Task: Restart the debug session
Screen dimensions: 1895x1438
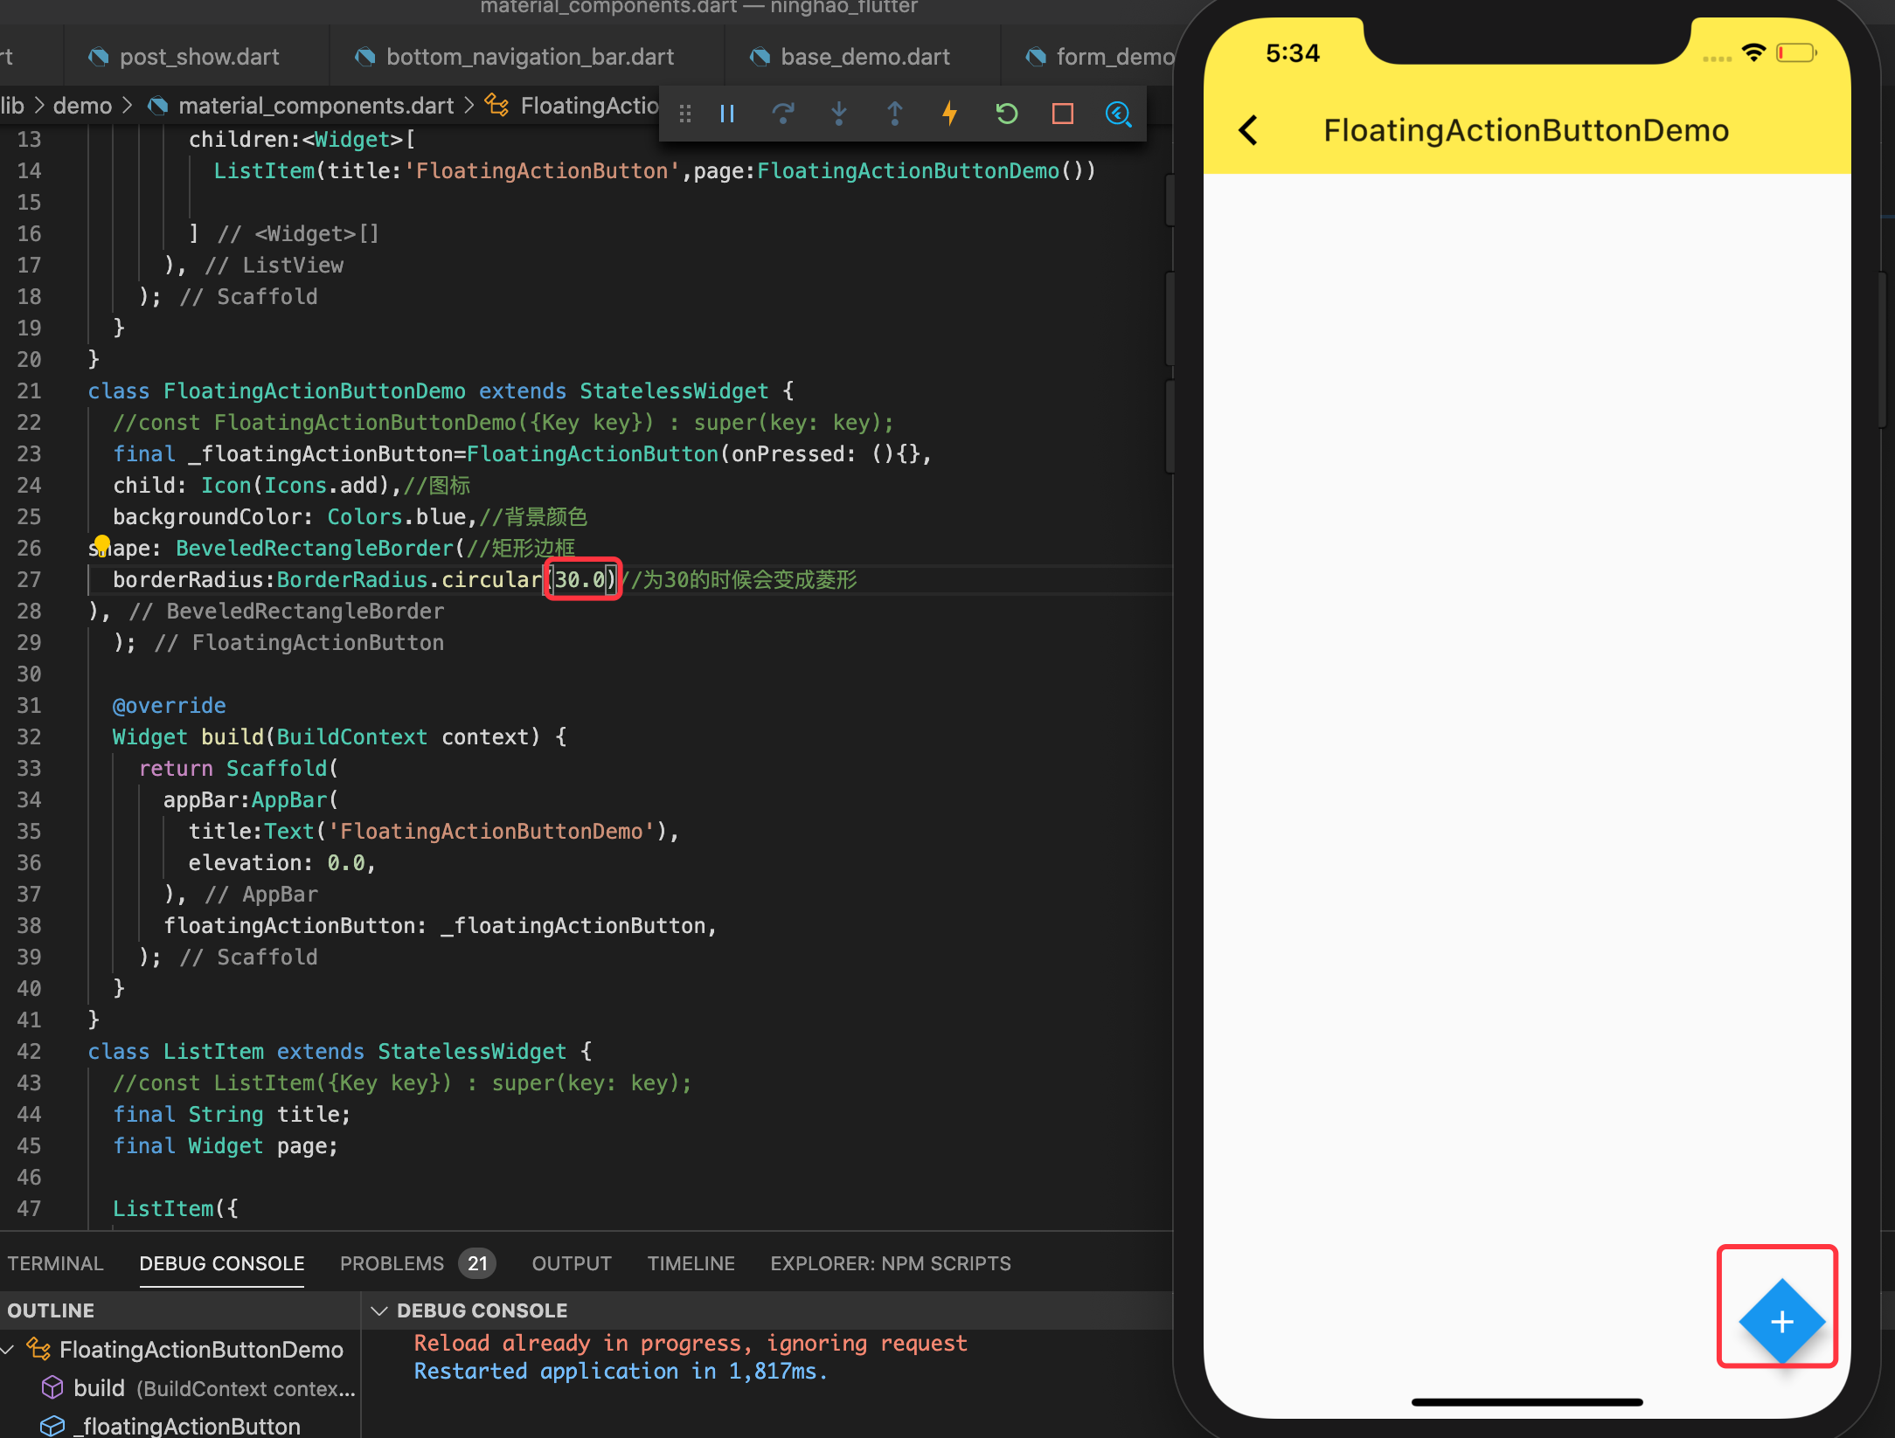Action: pos(1006,114)
